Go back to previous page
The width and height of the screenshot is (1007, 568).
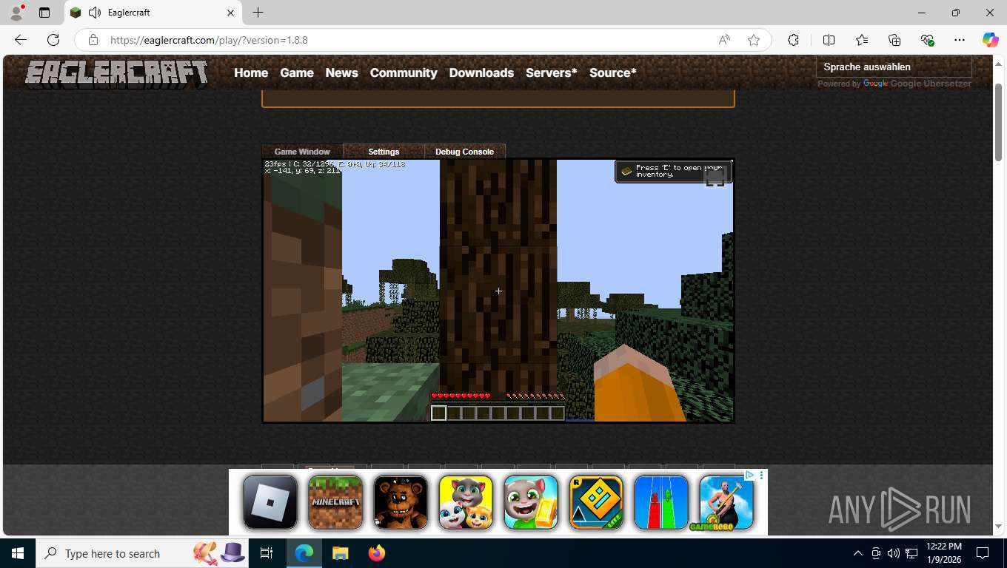click(21, 40)
